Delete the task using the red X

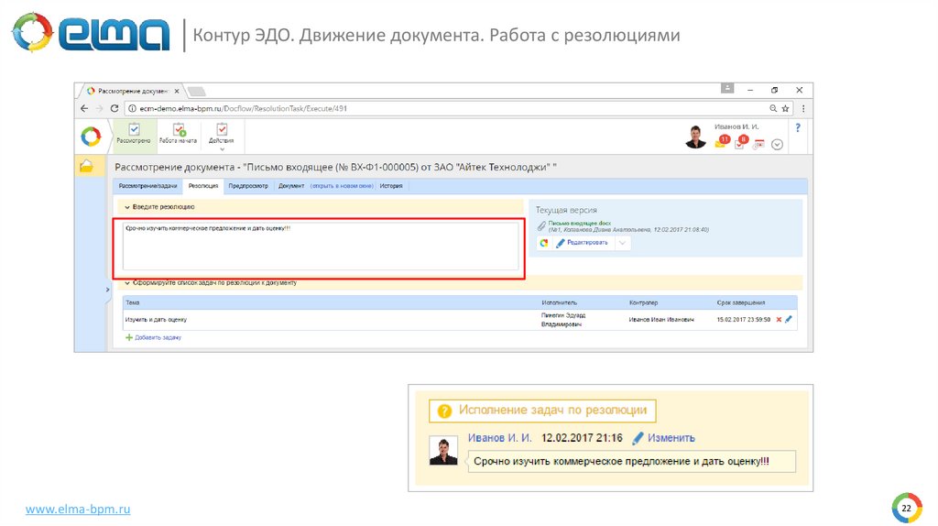pyautogui.click(x=779, y=320)
